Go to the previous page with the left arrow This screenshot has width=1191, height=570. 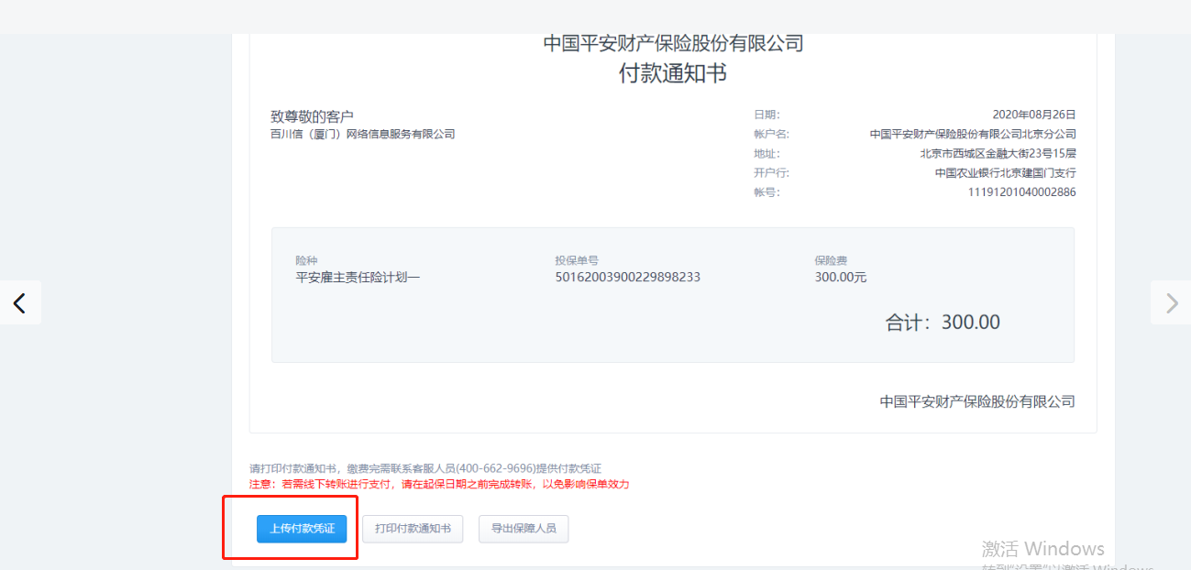pos(20,302)
